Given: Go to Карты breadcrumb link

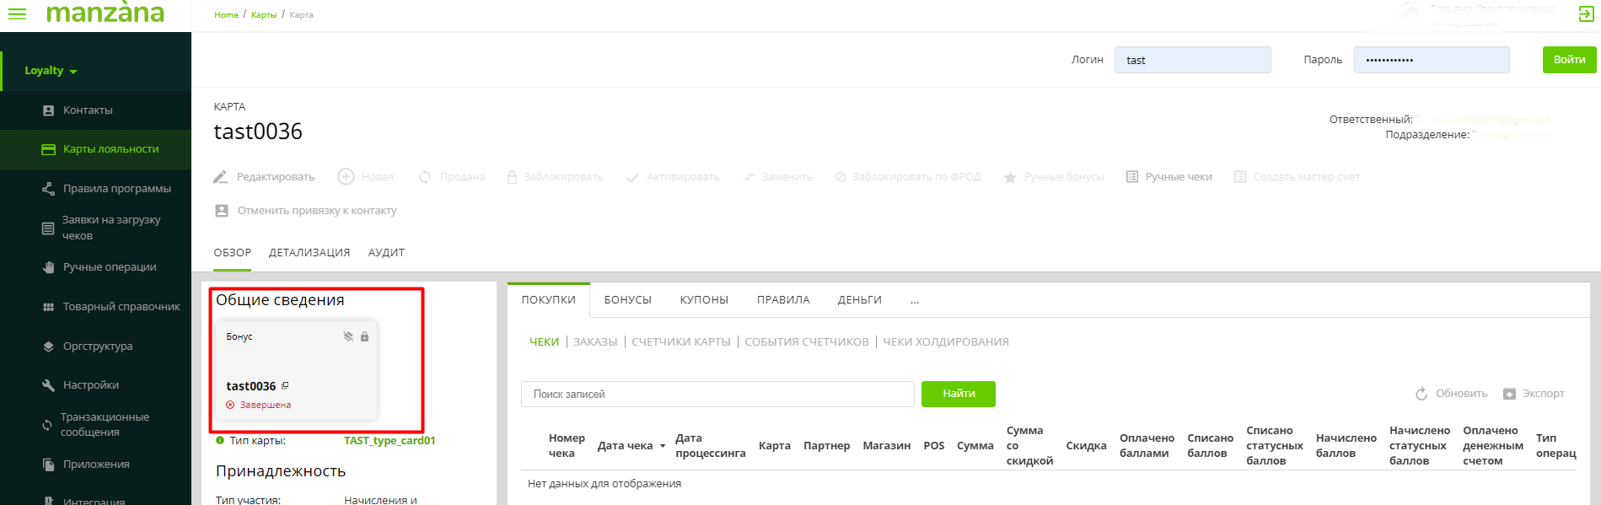Looking at the screenshot, I should tap(264, 15).
